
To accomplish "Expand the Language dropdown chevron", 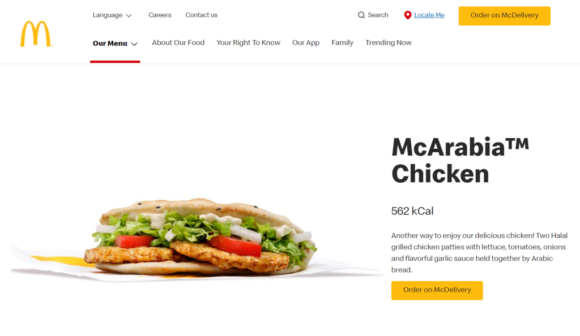I will click(x=129, y=15).
